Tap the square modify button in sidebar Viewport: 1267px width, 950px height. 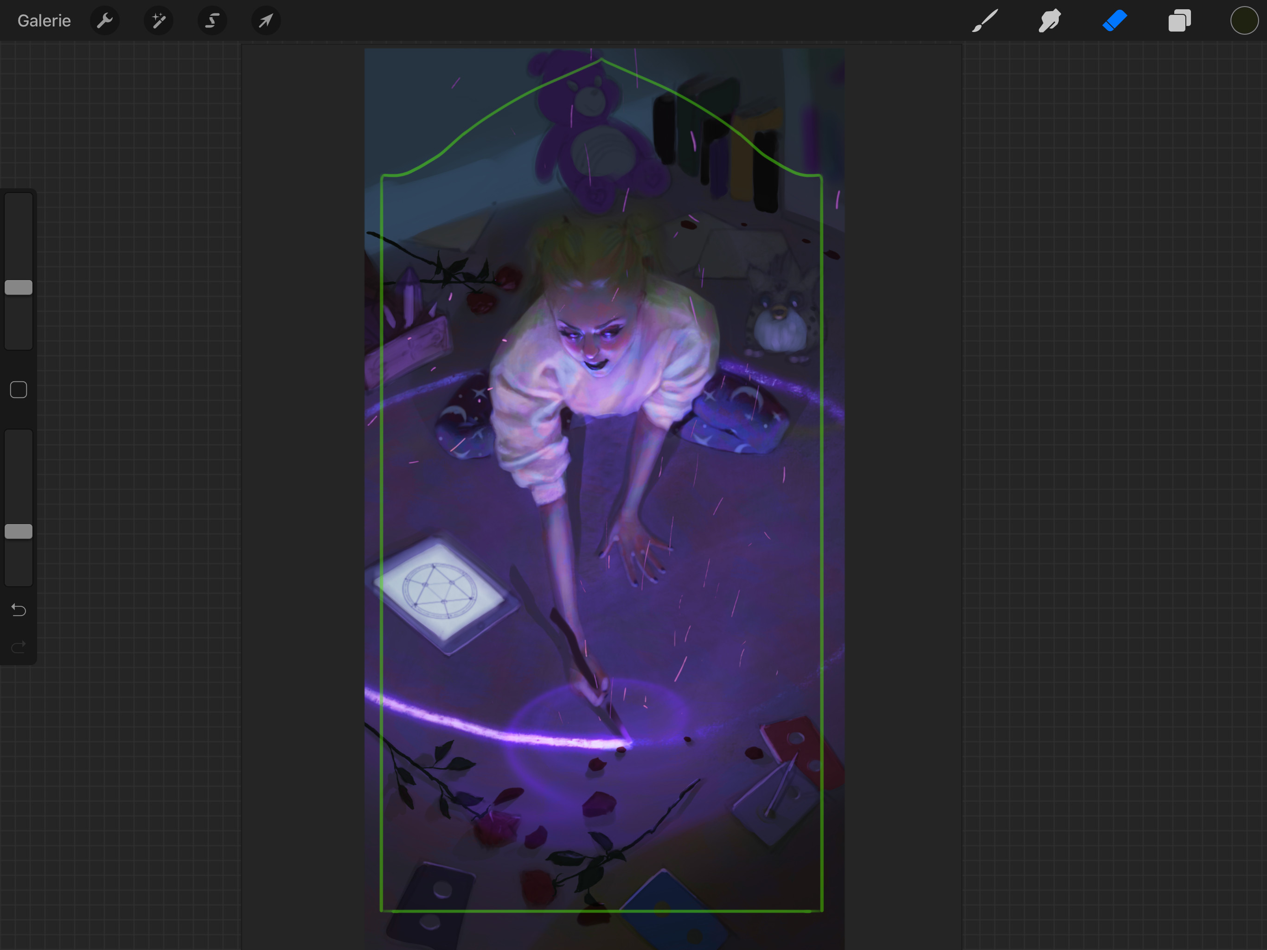tap(19, 390)
